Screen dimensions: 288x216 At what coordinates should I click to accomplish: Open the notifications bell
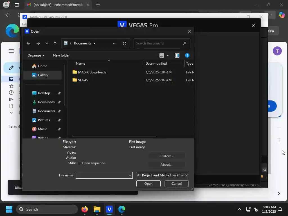pyautogui.click(x=280, y=209)
